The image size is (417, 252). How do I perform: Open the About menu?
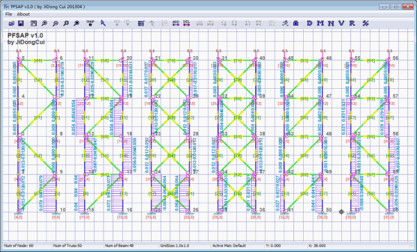point(24,14)
